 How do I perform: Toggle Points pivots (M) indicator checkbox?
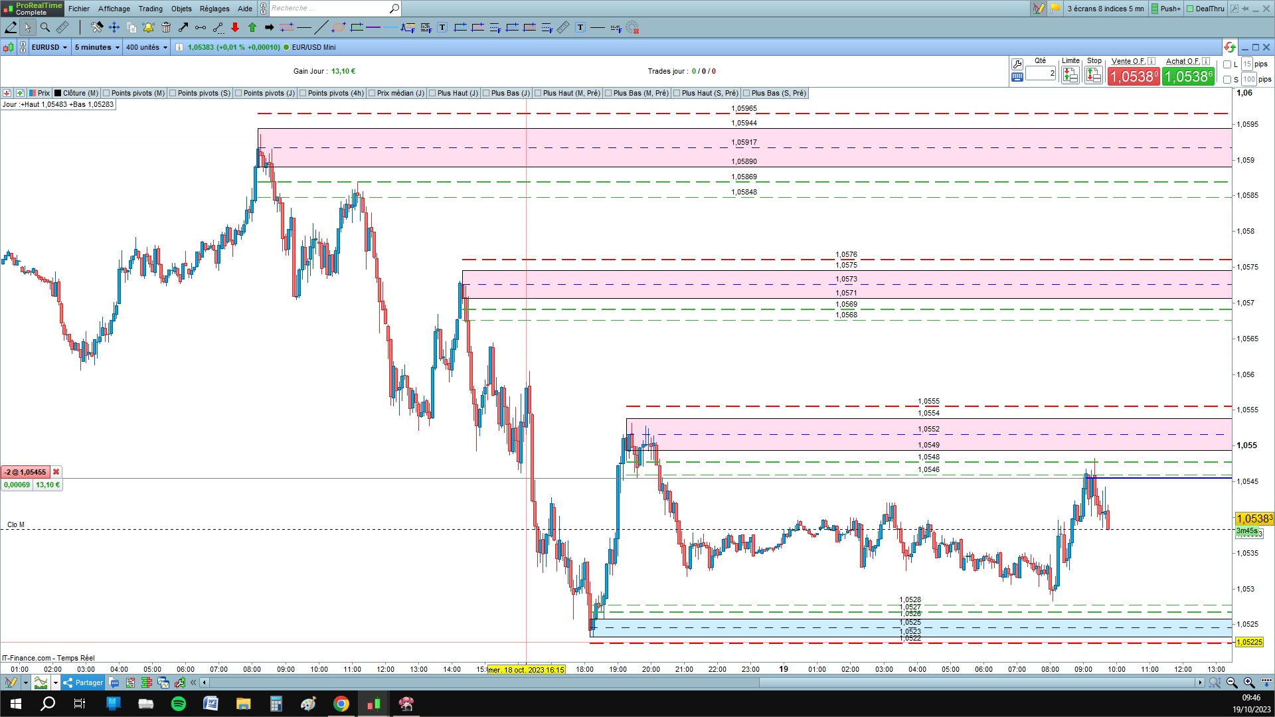coord(106,93)
